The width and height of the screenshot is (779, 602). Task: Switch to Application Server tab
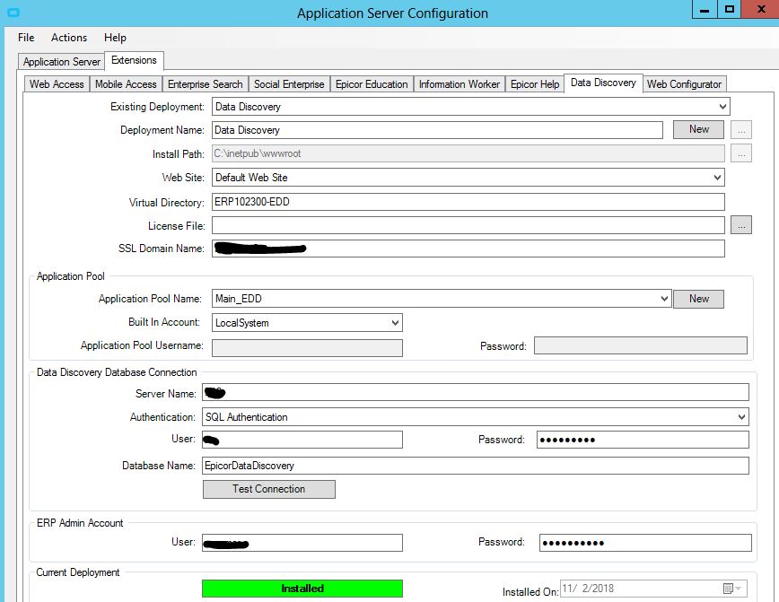62,62
